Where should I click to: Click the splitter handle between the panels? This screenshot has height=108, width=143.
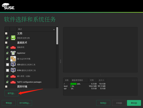[x=61, y=61]
